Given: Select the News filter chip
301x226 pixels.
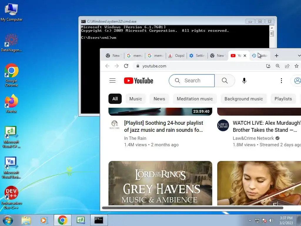Looking at the screenshot, I should [159, 99].
